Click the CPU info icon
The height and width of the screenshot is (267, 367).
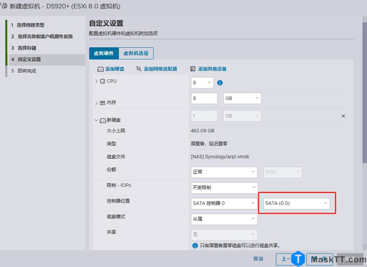click(x=220, y=83)
